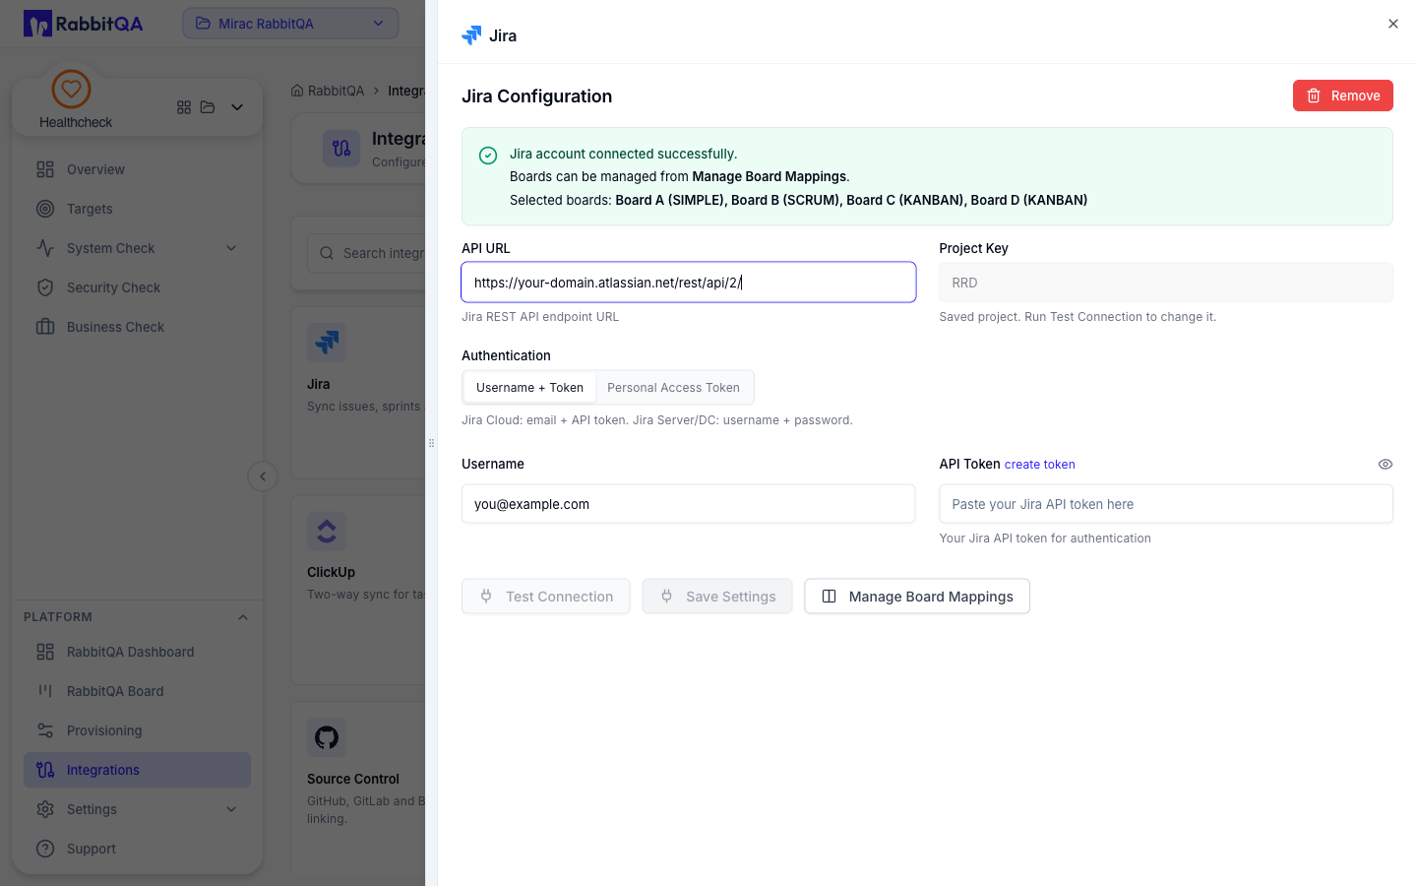Click the grid view icon beside Healthcheck
Image resolution: width=1417 pixels, height=886 pixels.
click(x=184, y=107)
